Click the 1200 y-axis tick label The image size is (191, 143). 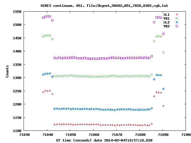point(17,104)
